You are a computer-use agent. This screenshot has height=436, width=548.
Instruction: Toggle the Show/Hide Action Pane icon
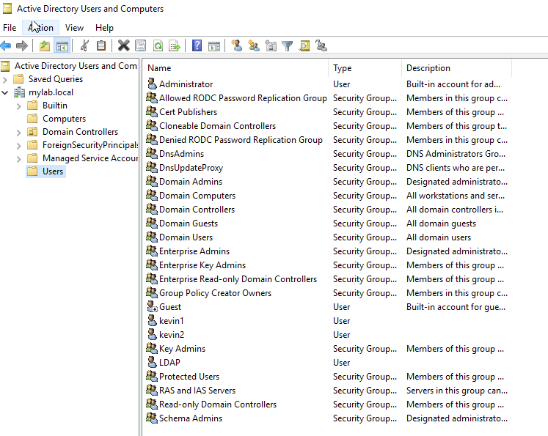[214, 45]
